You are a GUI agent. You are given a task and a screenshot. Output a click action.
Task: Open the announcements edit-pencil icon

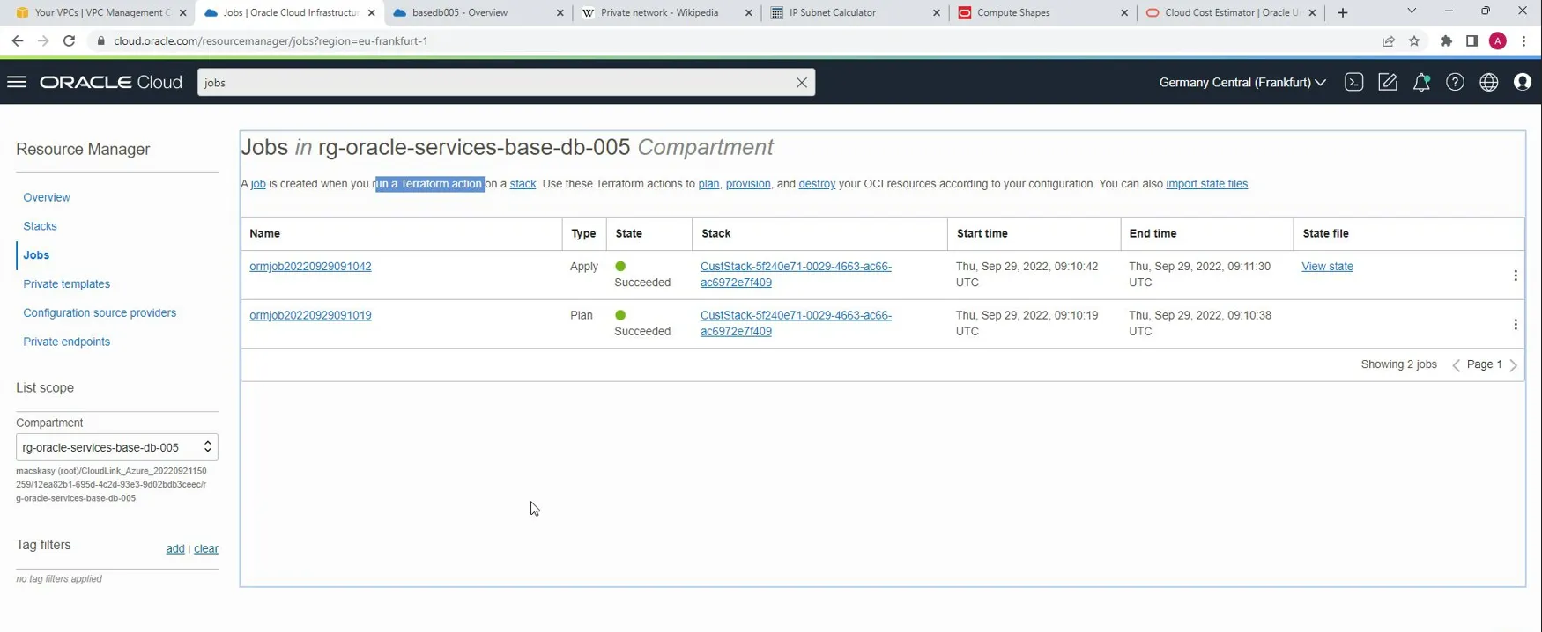[1388, 82]
